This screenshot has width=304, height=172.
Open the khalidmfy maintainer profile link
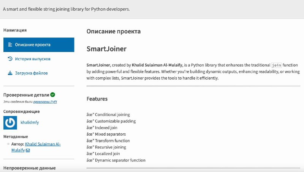click(x=30, y=122)
